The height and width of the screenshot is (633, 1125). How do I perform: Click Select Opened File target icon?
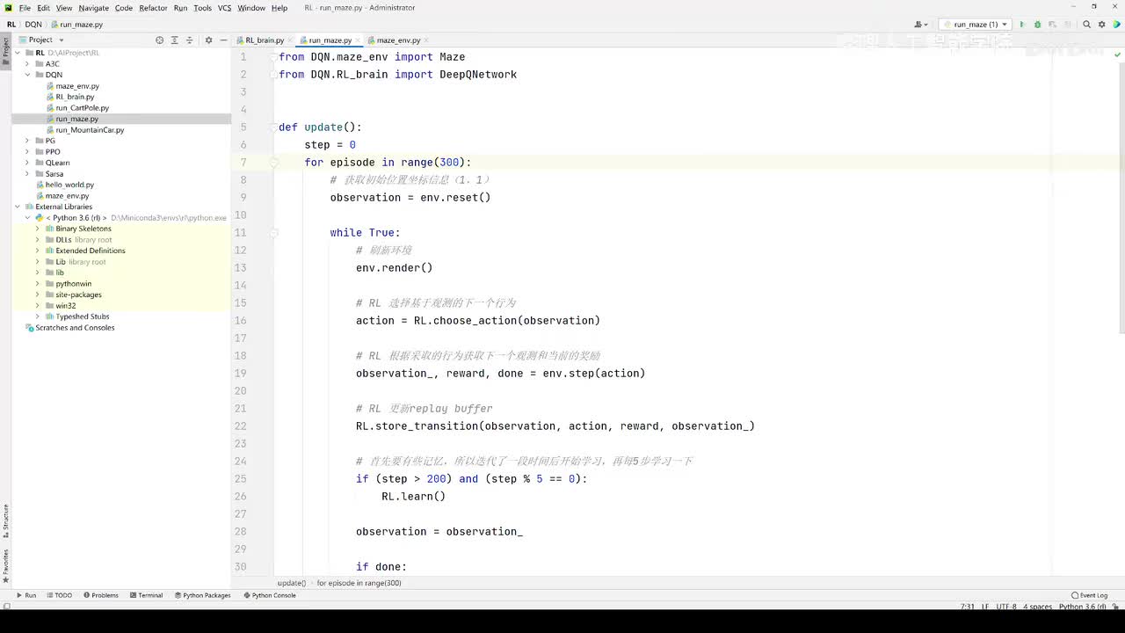(x=159, y=40)
